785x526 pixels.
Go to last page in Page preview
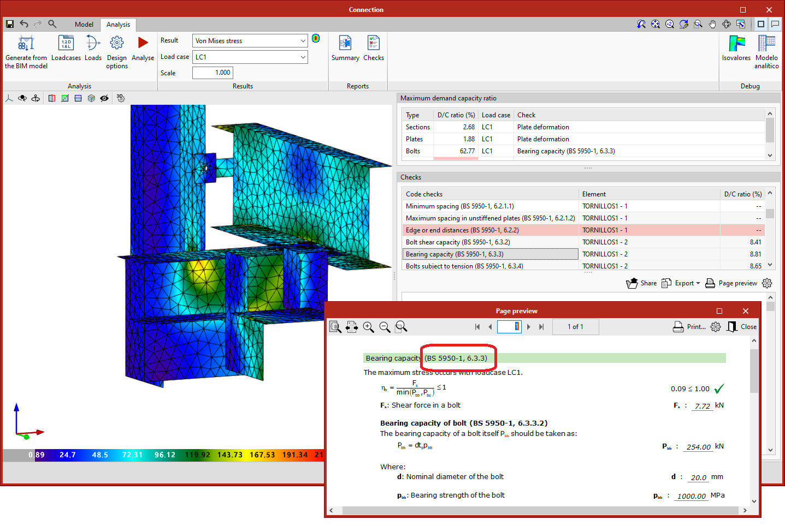pyautogui.click(x=541, y=327)
